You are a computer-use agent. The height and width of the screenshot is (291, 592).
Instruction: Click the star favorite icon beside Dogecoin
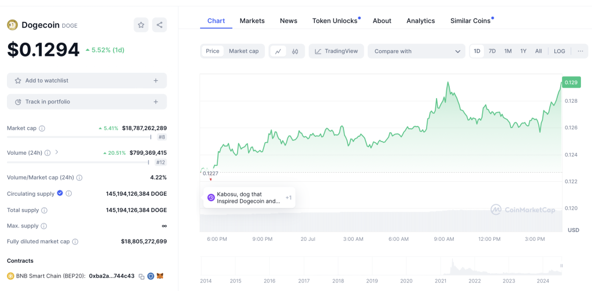click(141, 25)
